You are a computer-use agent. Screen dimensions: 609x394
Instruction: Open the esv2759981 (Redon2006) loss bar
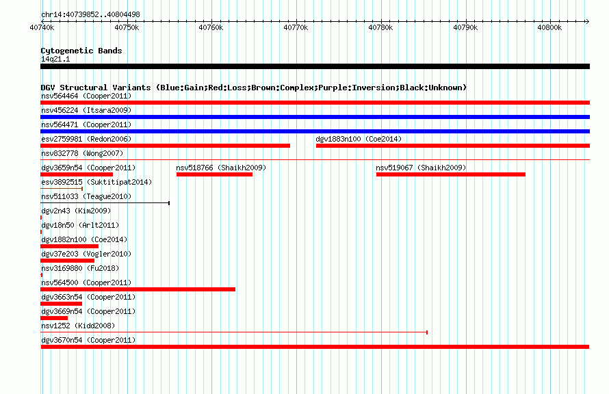165,146
